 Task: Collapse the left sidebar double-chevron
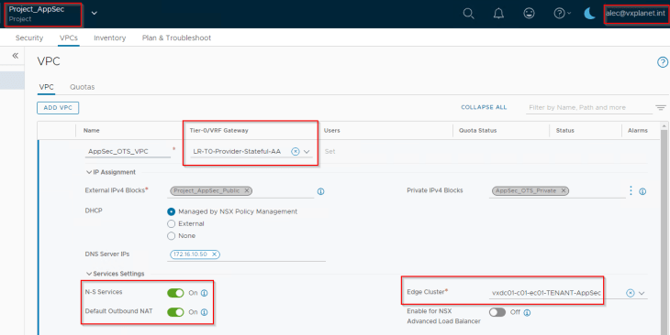pos(15,56)
